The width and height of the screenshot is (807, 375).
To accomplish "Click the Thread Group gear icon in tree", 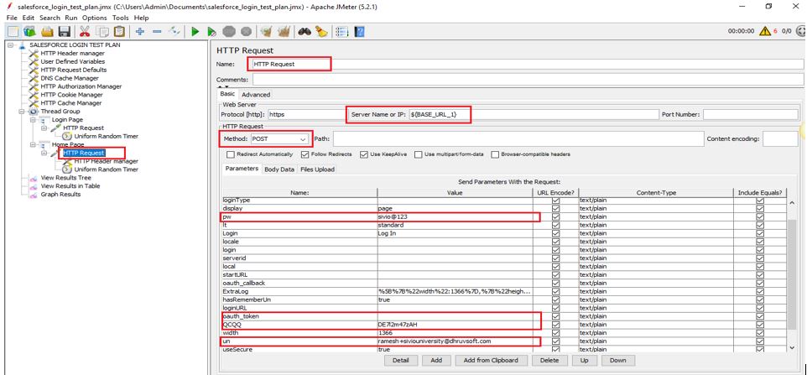I will point(34,112).
